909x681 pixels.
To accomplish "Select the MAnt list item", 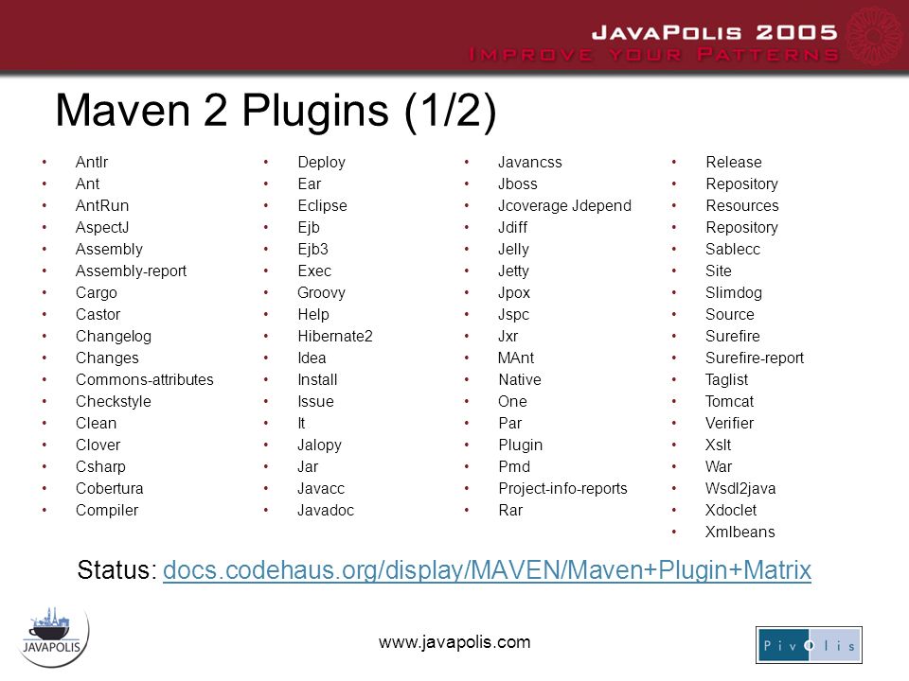I will point(516,358).
